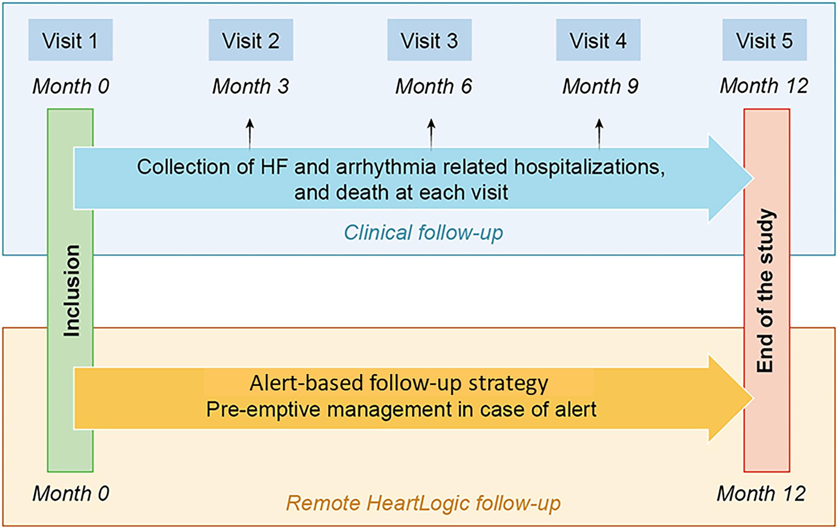Click the Month 6 label
This screenshot has height=529, width=838.
pyautogui.click(x=434, y=86)
